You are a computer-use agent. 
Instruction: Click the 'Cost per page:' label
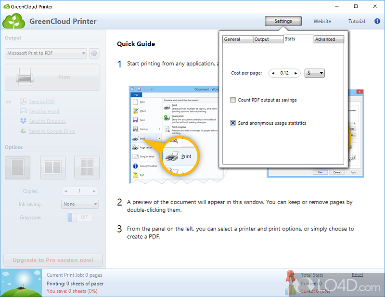click(x=246, y=73)
